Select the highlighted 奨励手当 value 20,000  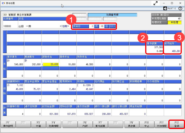click(51, 64)
